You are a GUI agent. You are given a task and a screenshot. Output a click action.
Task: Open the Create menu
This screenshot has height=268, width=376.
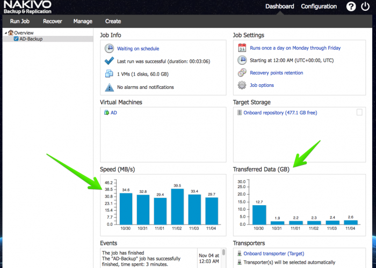click(113, 21)
